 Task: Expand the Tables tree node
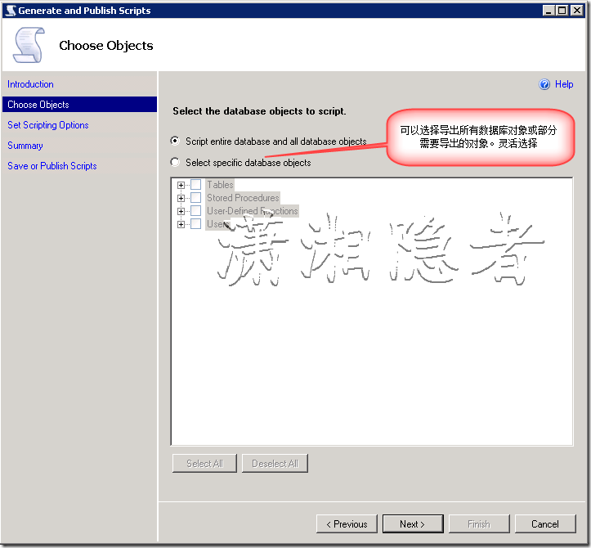181,185
